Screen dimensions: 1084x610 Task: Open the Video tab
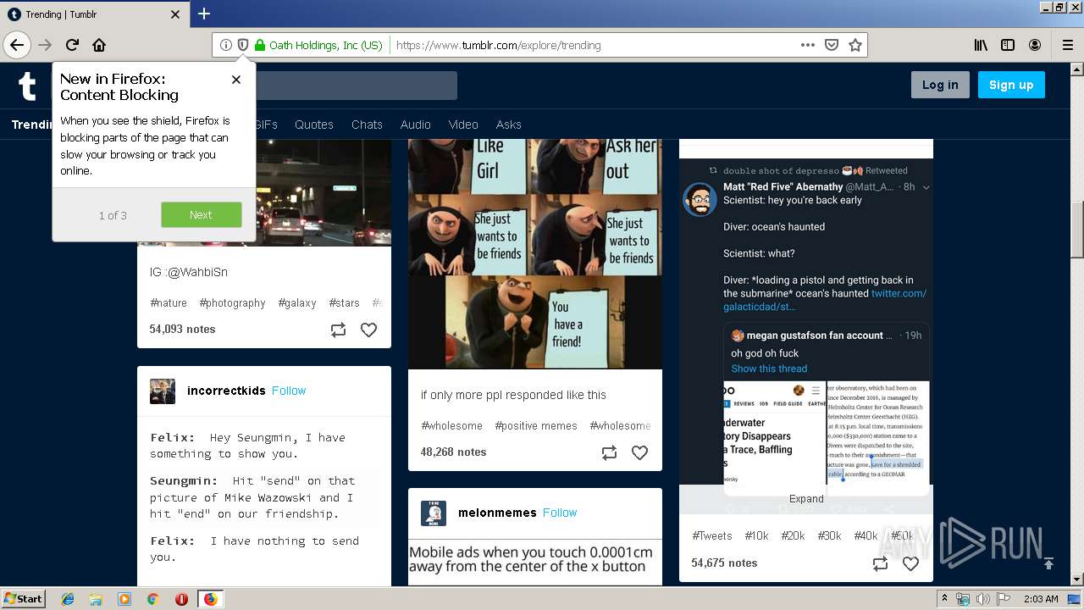point(463,125)
